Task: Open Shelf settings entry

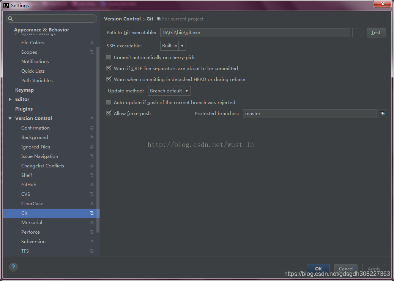Action: [27, 175]
